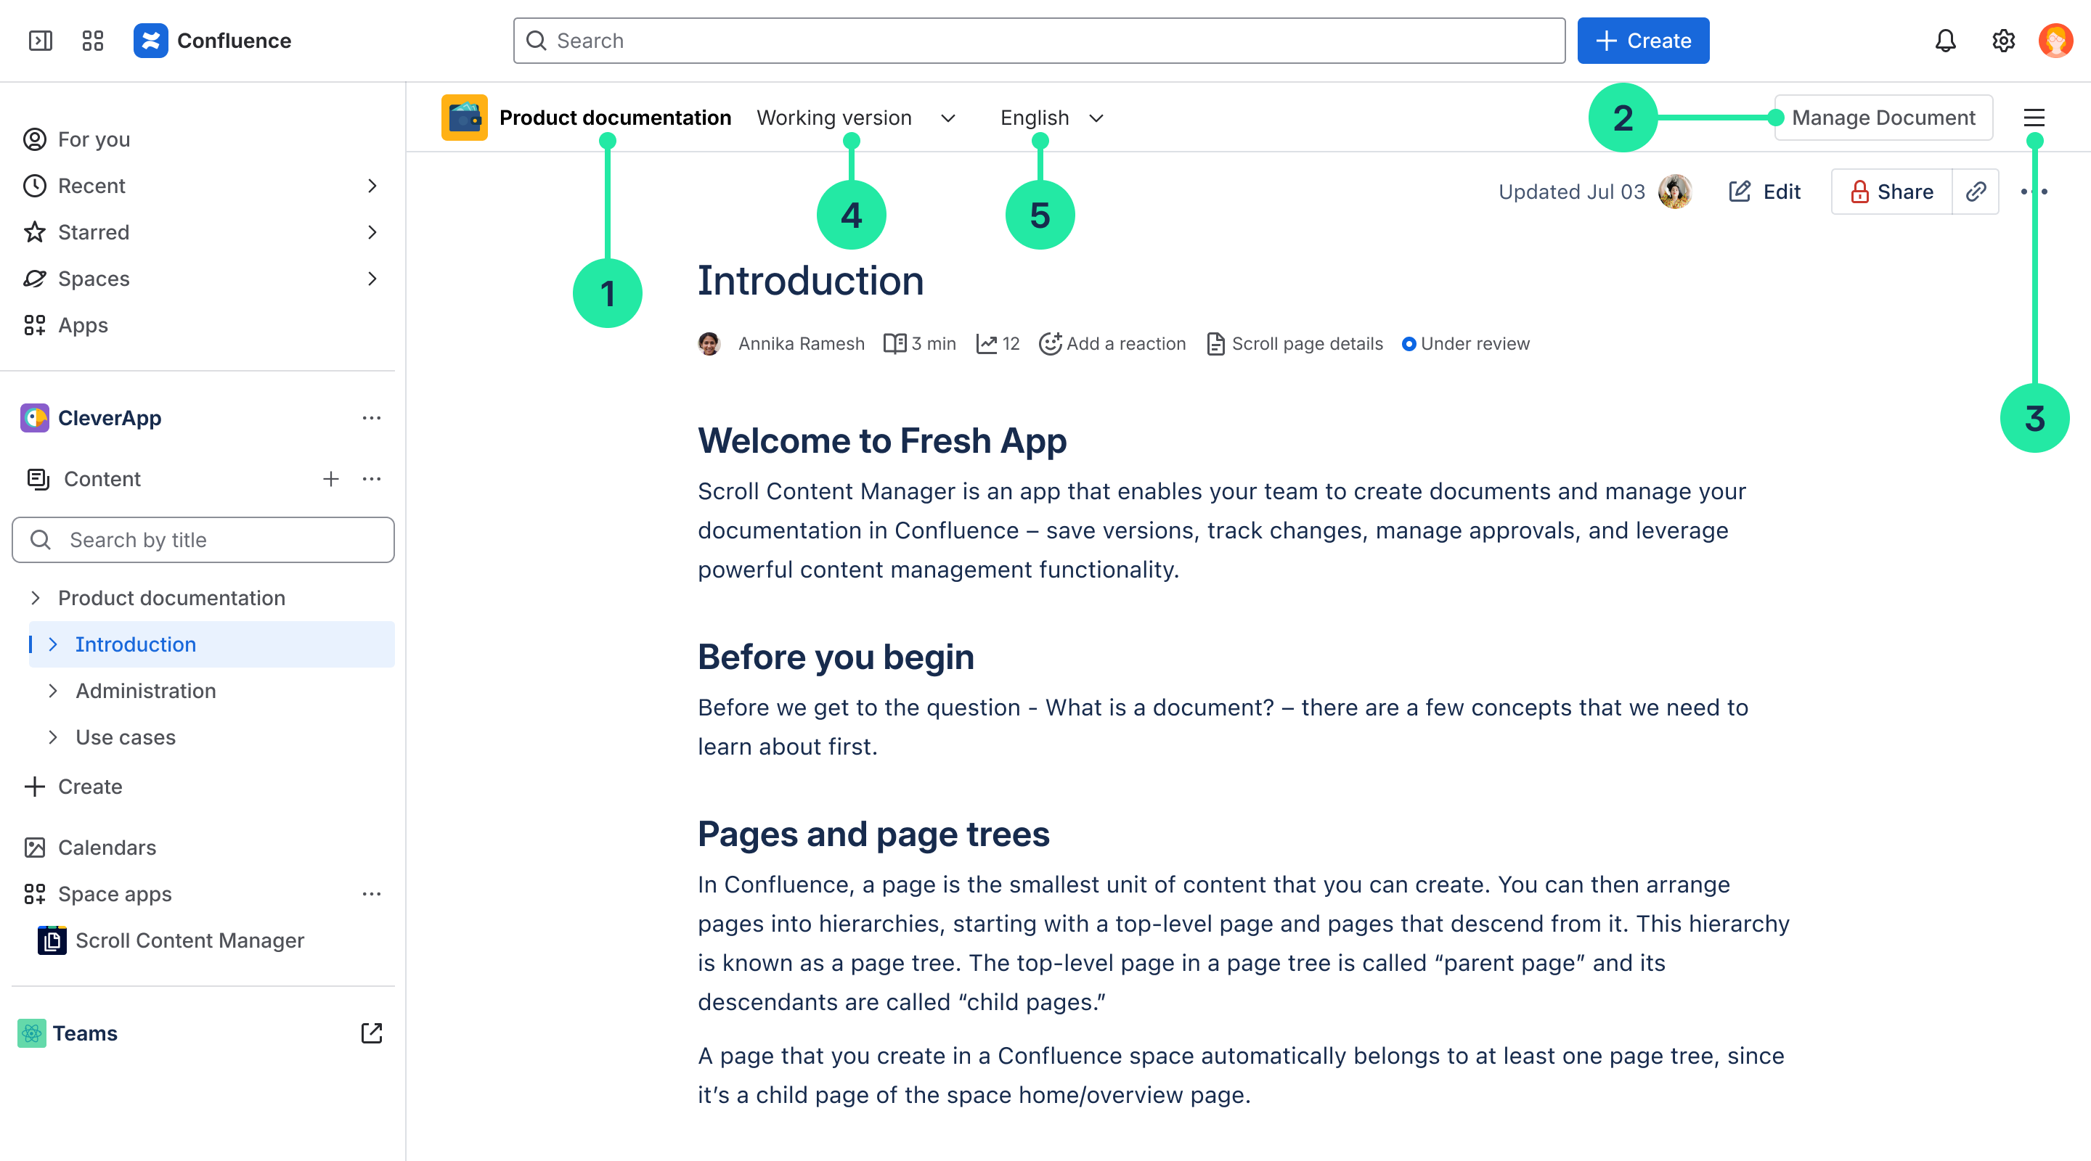Open the notifications bell
This screenshot has height=1161, width=2091.
[x=1945, y=41]
